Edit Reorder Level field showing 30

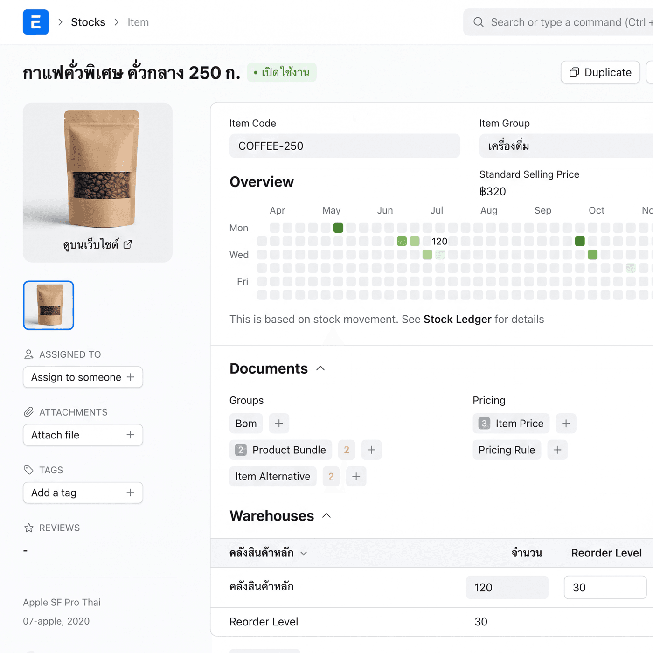pos(605,587)
